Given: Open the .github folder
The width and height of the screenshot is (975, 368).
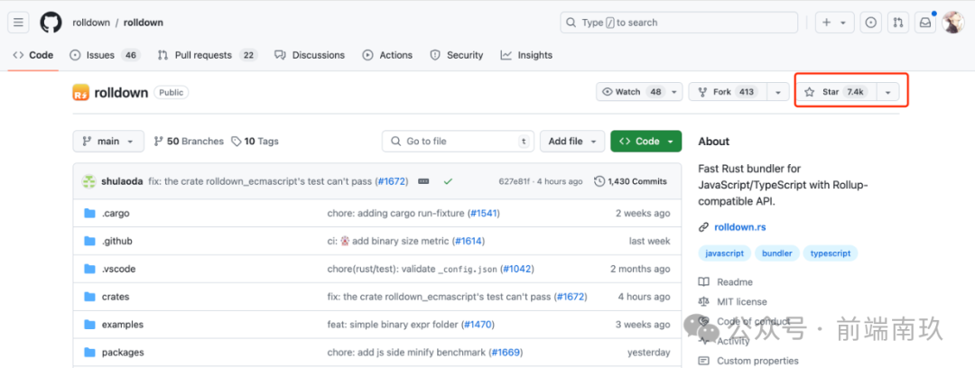Looking at the screenshot, I should pos(116,241).
